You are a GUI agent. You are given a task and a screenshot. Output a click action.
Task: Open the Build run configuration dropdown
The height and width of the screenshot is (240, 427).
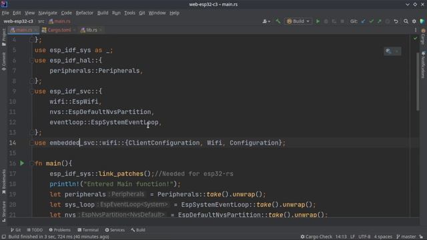coord(298,21)
